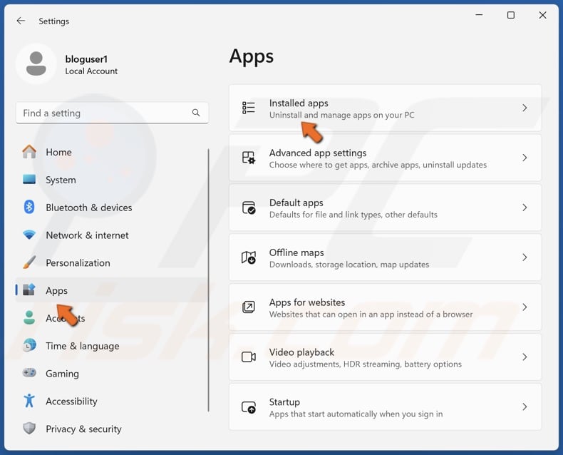563x455 pixels.
Task: Click the Accounts person icon
Action: click(x=29, y=317)
